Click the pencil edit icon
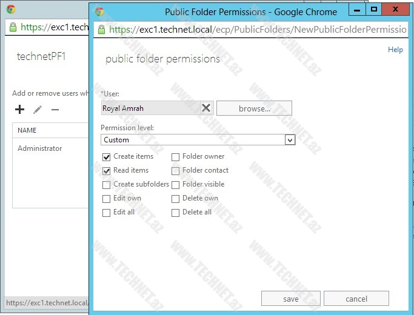 coord(38,110)
